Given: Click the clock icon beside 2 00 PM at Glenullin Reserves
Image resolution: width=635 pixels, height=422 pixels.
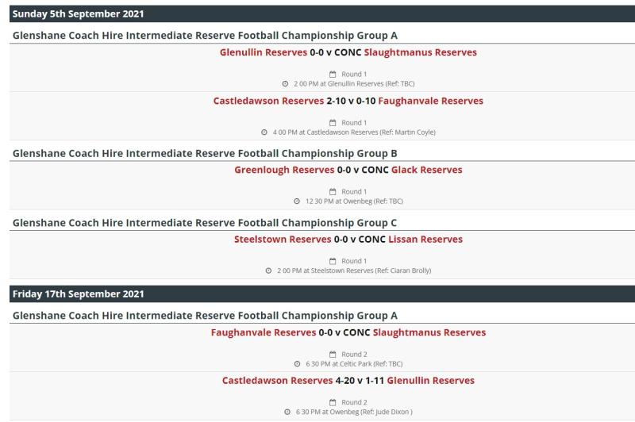Looking at the screenshot, I should click(x=285, y=84).
